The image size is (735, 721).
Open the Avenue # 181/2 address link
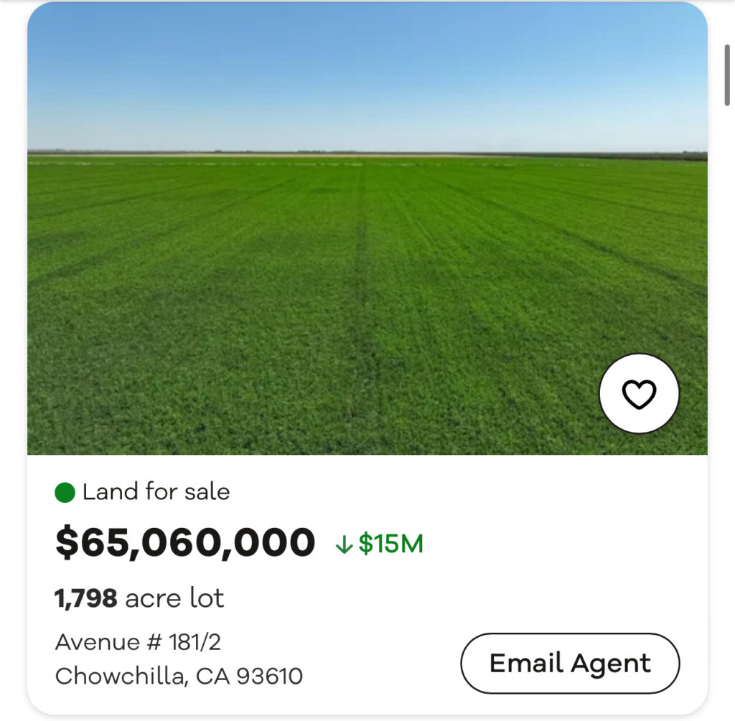click(138, 641)
